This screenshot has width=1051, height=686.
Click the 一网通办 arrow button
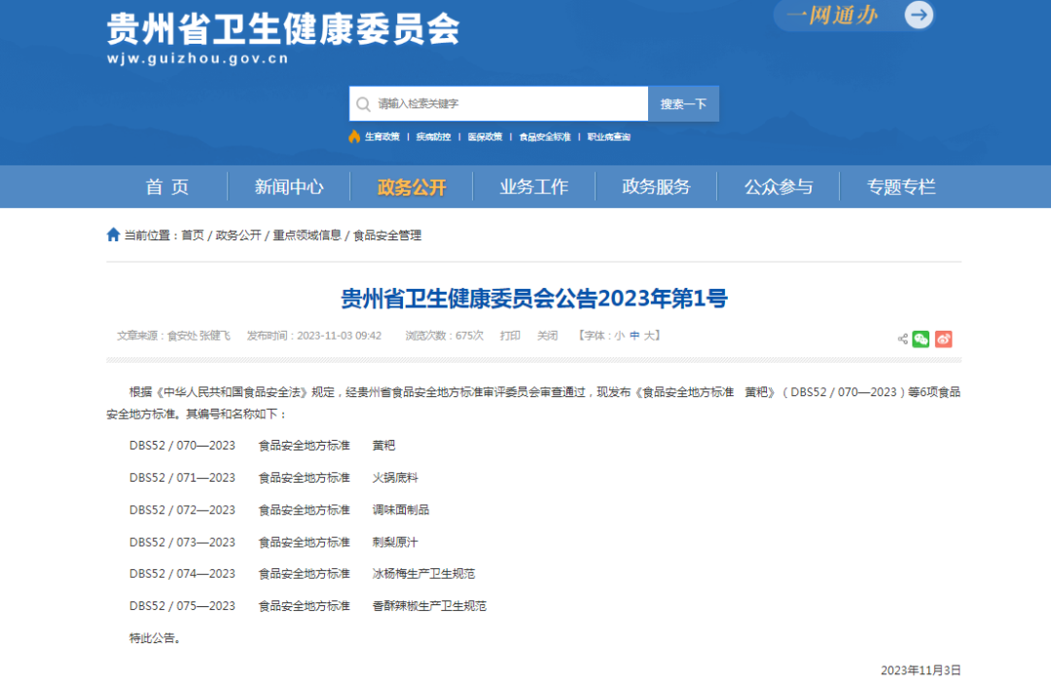click(x=918, y=15)
